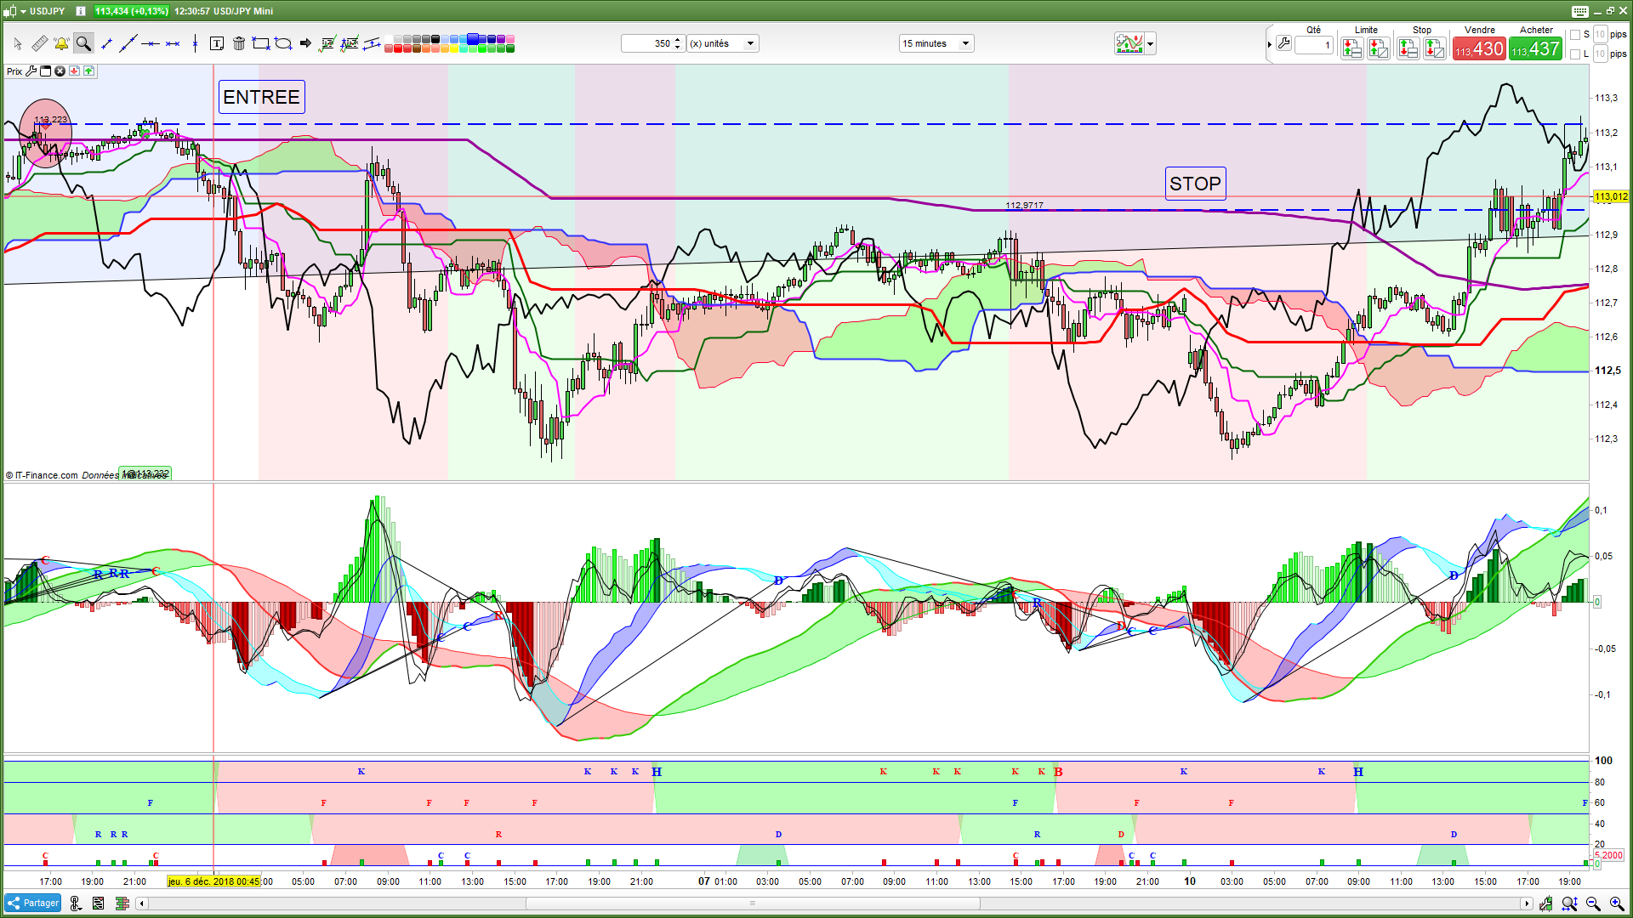Click the scrollbar right arrow
The width and height of the screenshot is (1633, 918).
(1527, 904)
